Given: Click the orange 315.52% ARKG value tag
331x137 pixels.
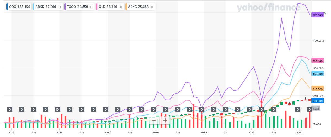Looking at the screenshot, I should [318, 89].
